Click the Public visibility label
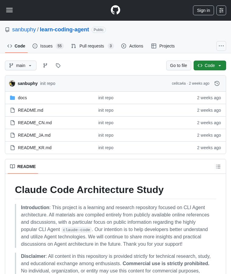Viewport: 231px width, 274px height. click(x=98, y=30)
